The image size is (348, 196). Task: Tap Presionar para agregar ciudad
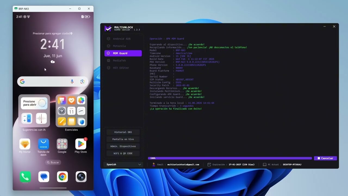pos(53,33)
